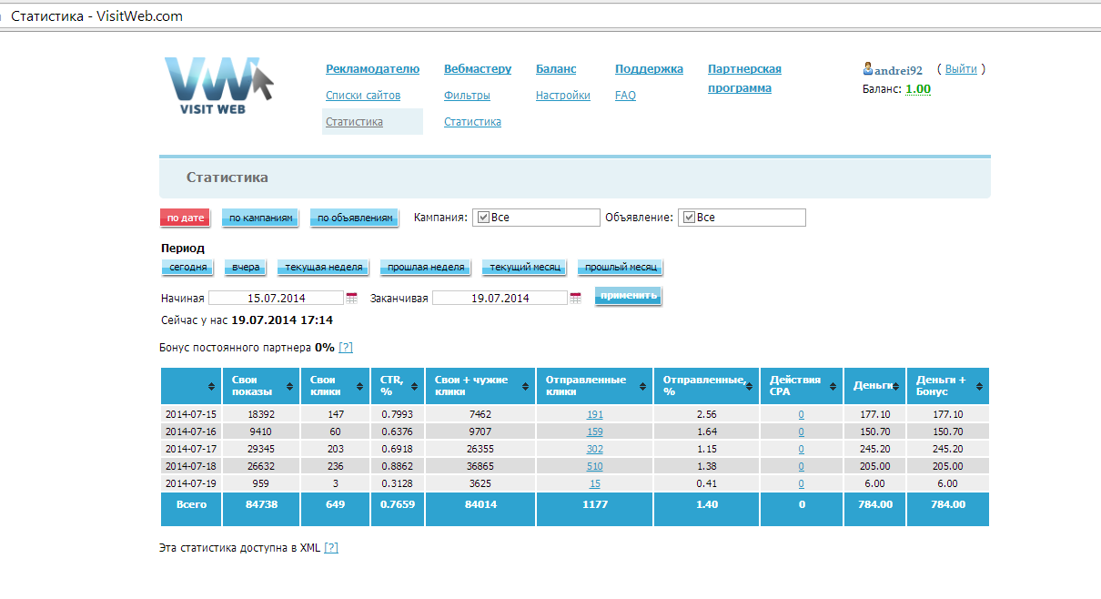Toggle the Кампания 'Все' checkbox

pos(483,218)
